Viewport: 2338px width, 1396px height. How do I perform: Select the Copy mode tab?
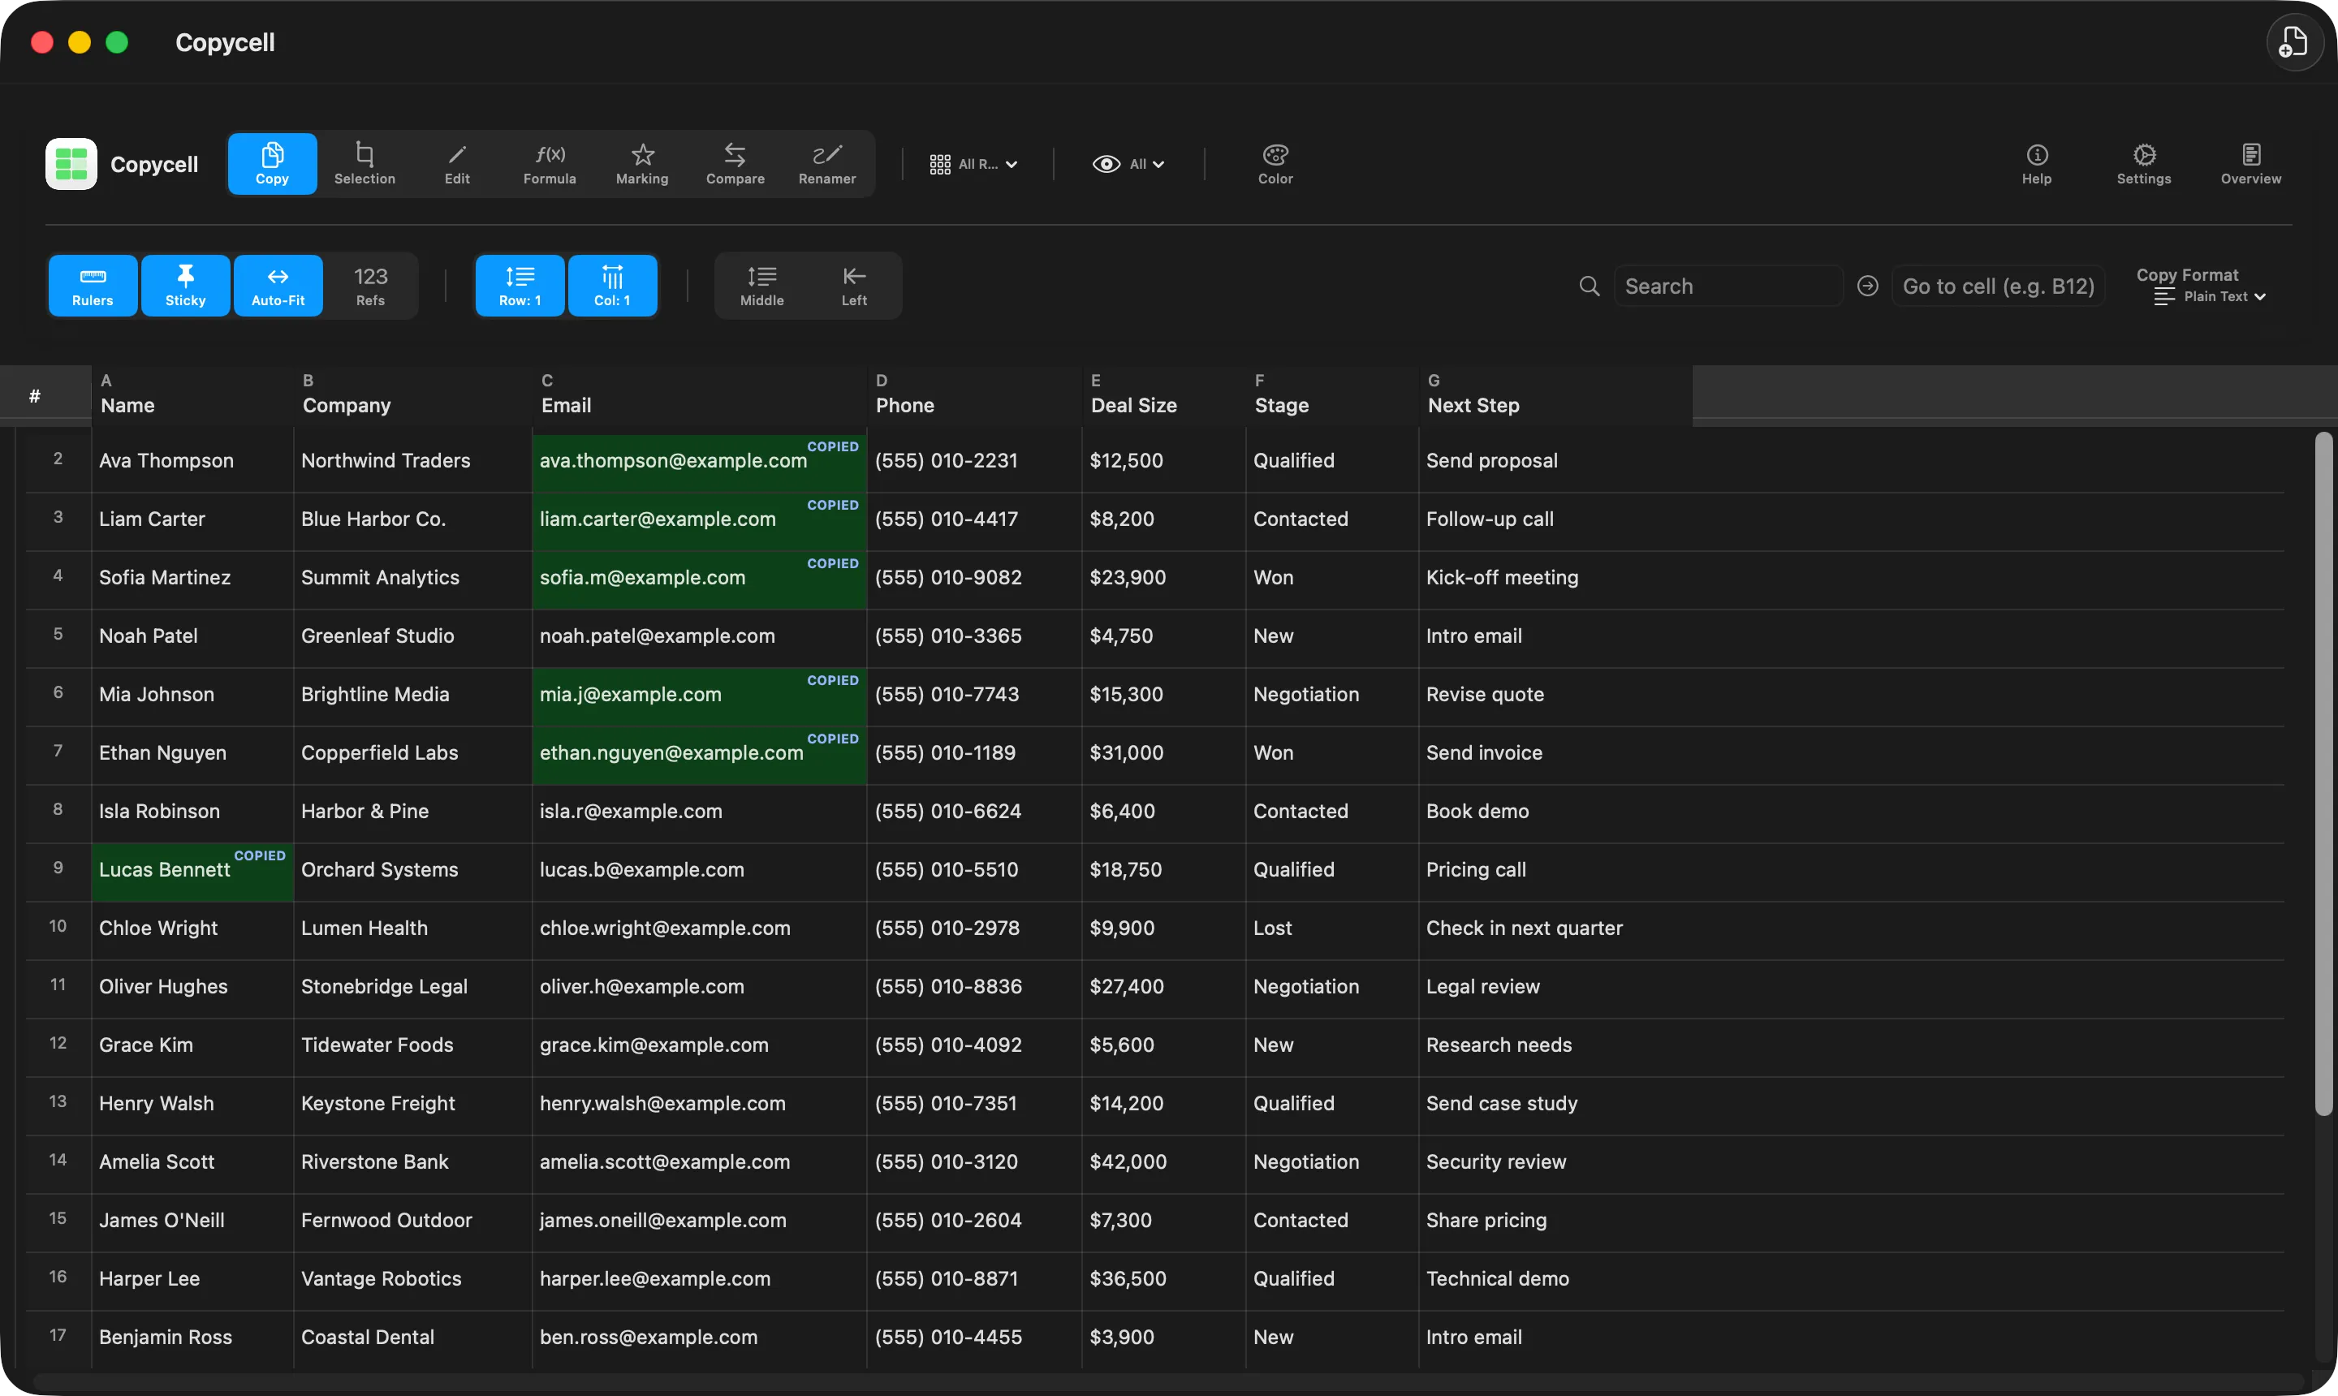coord(272,164)
